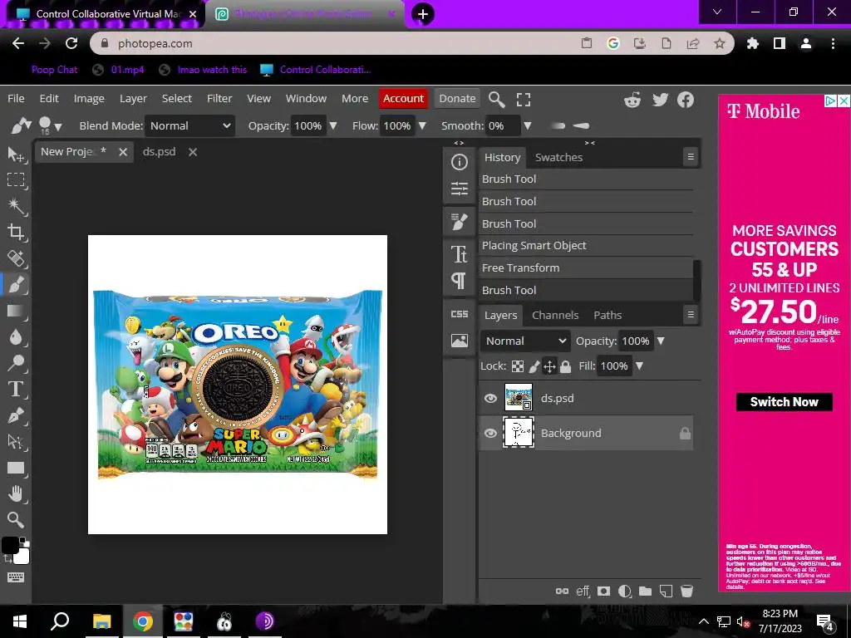Create a new adjustment layer
This screenshot has height=638, width=851.
point(624,591)
